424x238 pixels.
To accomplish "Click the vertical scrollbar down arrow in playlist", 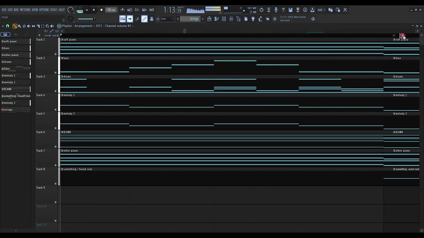I will [421, 231].
